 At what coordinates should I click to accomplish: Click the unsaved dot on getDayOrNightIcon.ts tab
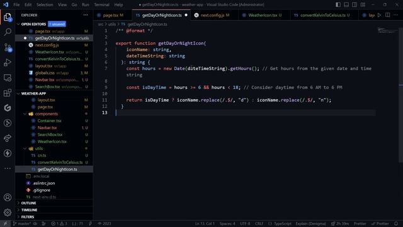pos(186,15)
